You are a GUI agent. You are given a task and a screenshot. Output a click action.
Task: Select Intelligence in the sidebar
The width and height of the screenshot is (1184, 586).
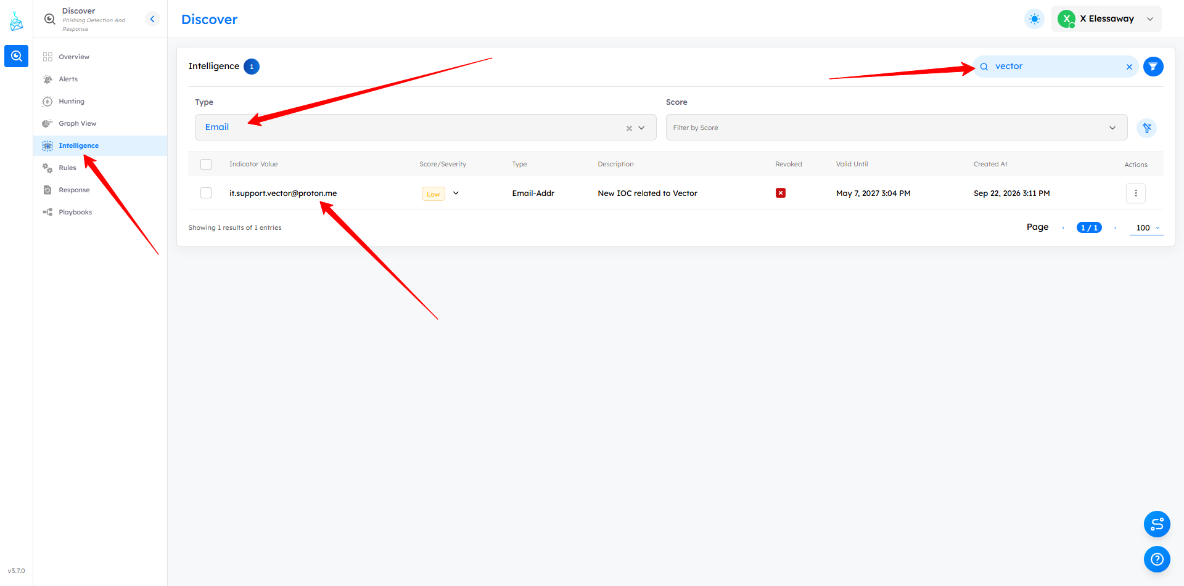pyautogui.click(x=101, y=145)
